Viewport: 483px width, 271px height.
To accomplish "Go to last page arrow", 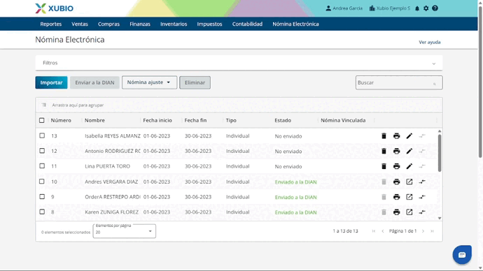I will tap(432, 231).
